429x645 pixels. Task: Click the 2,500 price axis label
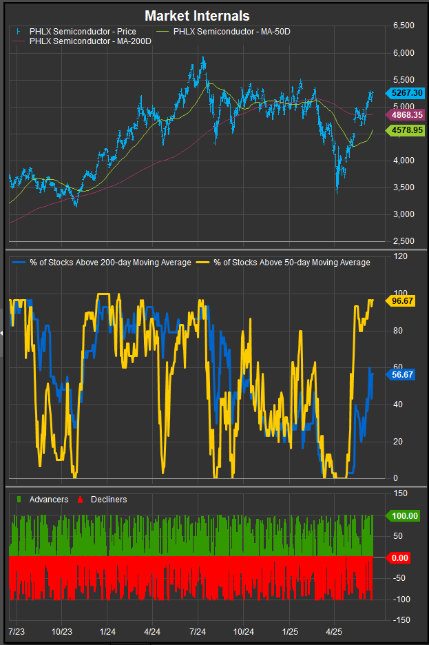pos(404,241)
